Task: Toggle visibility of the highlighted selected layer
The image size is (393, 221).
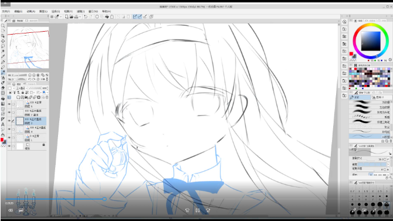Action: click(9, 121)
